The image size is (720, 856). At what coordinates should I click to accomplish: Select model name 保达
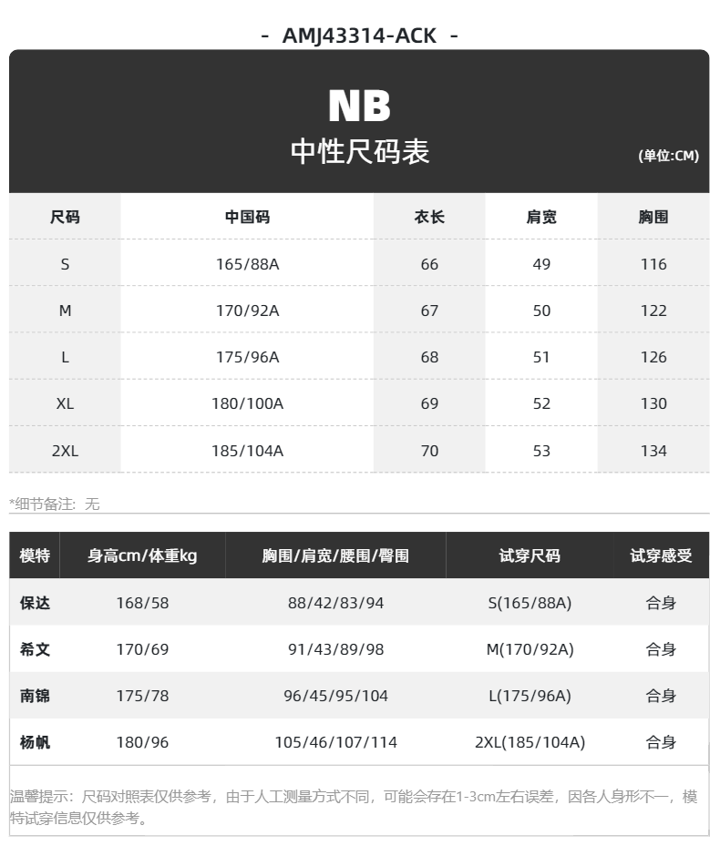35,603
